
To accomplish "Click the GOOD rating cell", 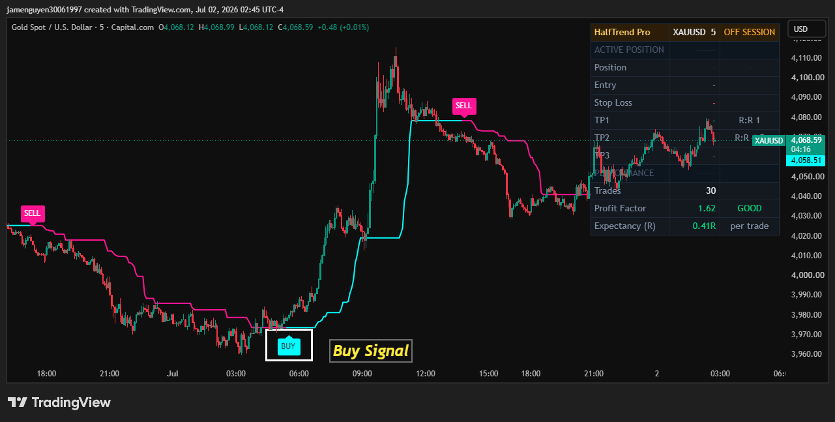I will (749, 208).
